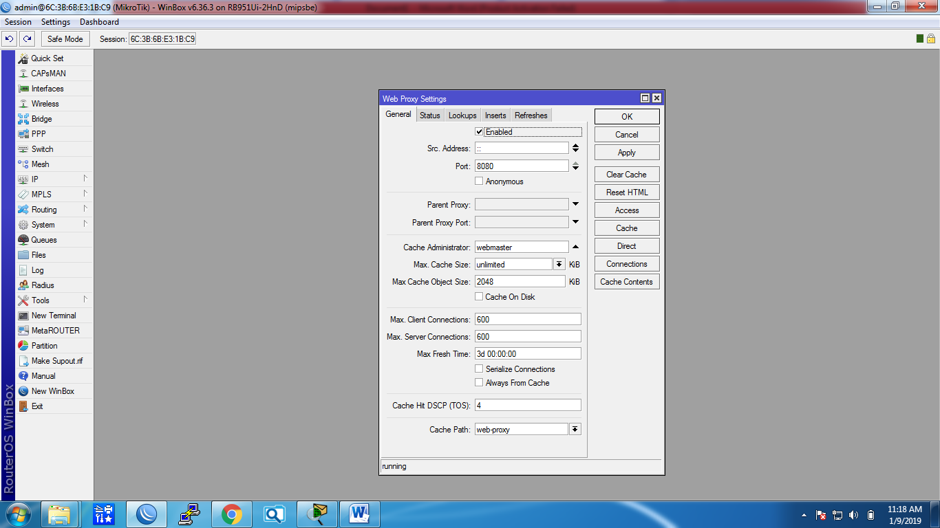Expand the Tools submenu

[86, 300]
